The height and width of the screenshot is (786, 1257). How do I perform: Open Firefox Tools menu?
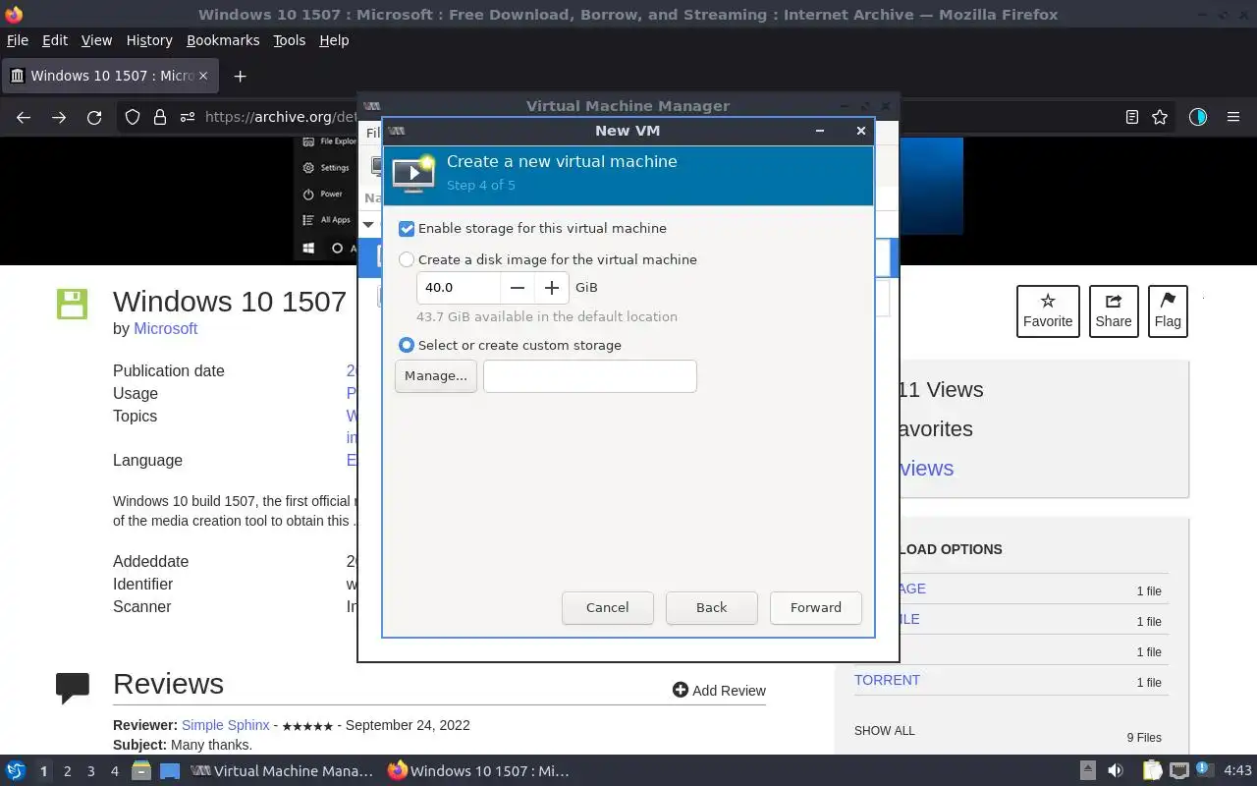290,40
